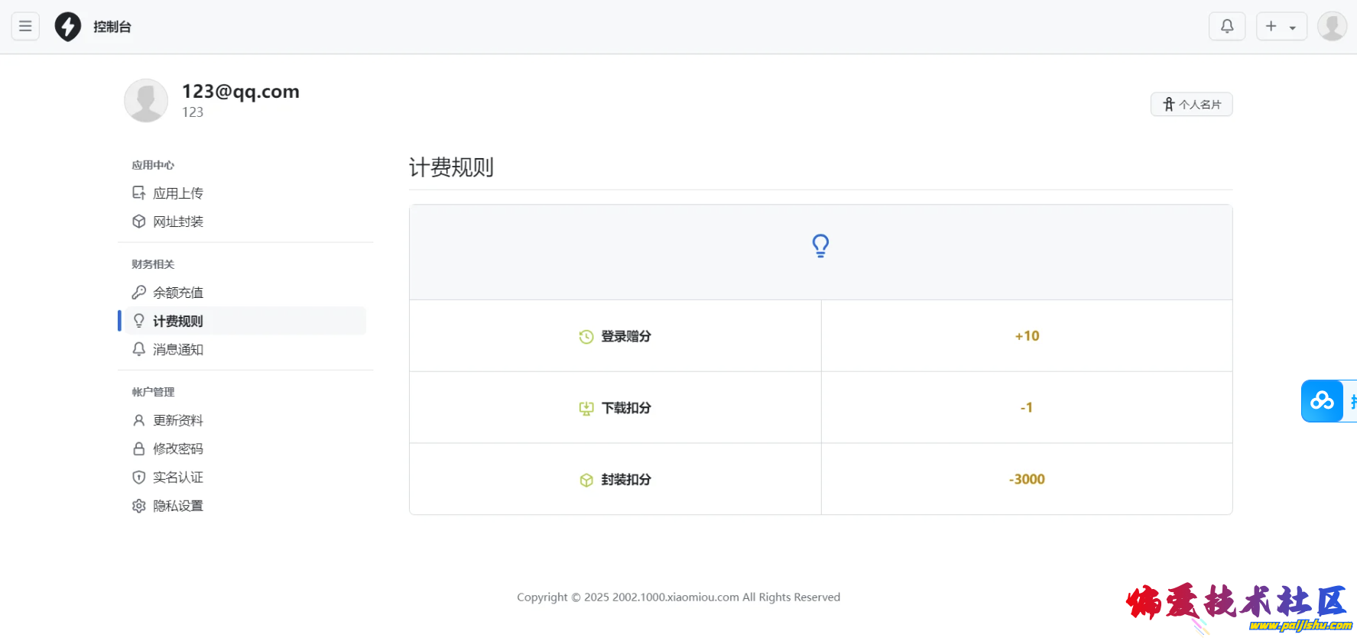Open 更新资料 settings

177,420
